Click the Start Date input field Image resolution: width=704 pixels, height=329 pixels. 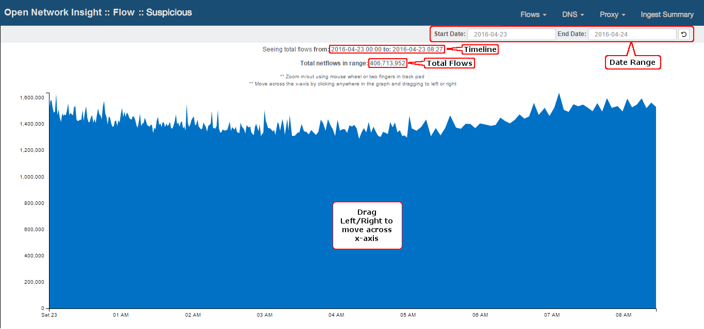511,34
